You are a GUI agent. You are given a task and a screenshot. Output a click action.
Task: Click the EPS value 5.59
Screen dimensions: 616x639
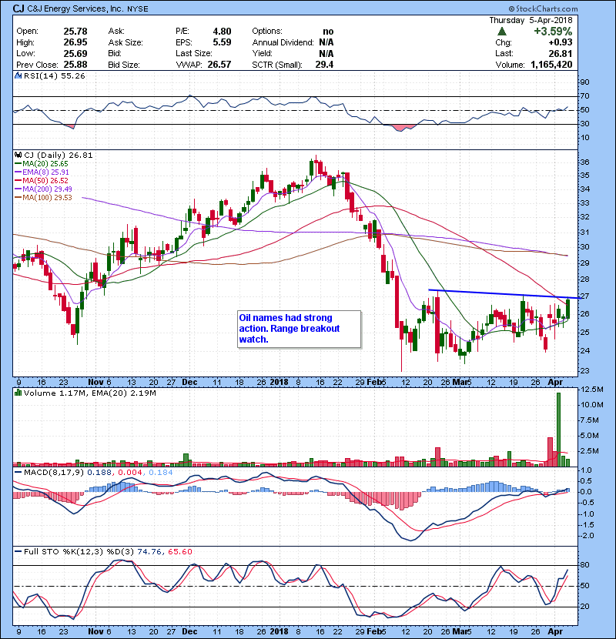click(223, 42)
